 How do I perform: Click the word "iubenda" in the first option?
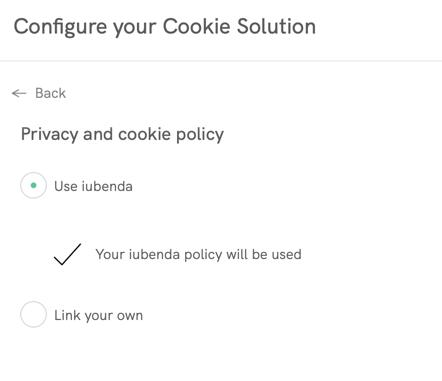tap(107, 186)
